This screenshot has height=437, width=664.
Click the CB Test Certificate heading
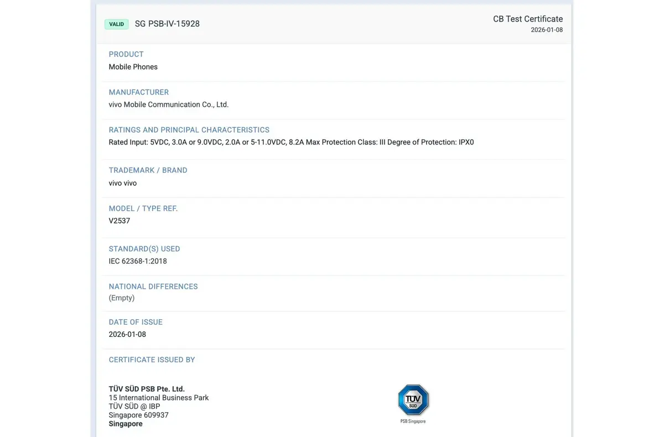(527, 18)
